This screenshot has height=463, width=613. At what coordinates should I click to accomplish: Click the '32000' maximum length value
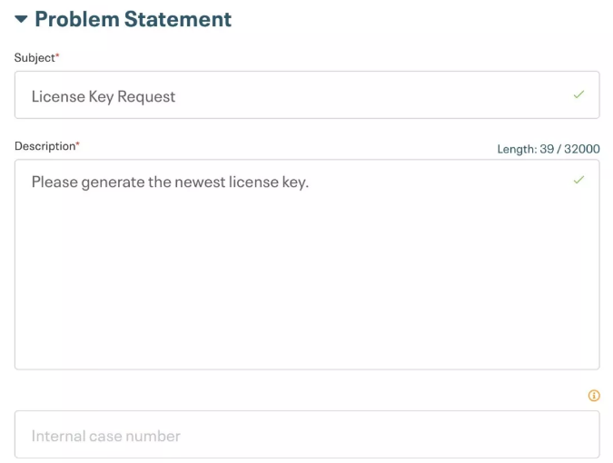coord(582,149)
